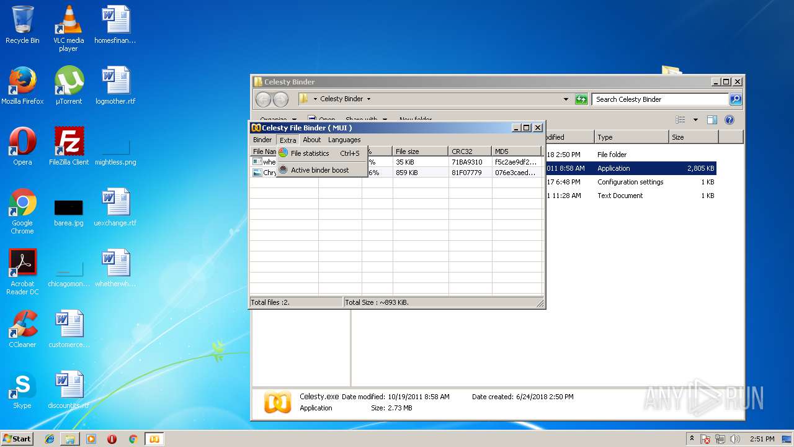Select the 'Chry' image file row icon
The height and width of the screenshot is (447, 794).
[257, 173]
